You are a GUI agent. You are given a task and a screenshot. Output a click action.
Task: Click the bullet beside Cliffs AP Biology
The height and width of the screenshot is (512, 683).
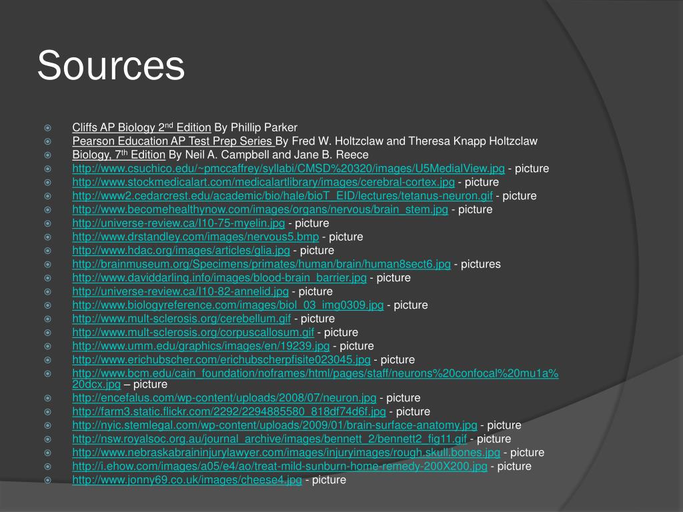[48, 128]
